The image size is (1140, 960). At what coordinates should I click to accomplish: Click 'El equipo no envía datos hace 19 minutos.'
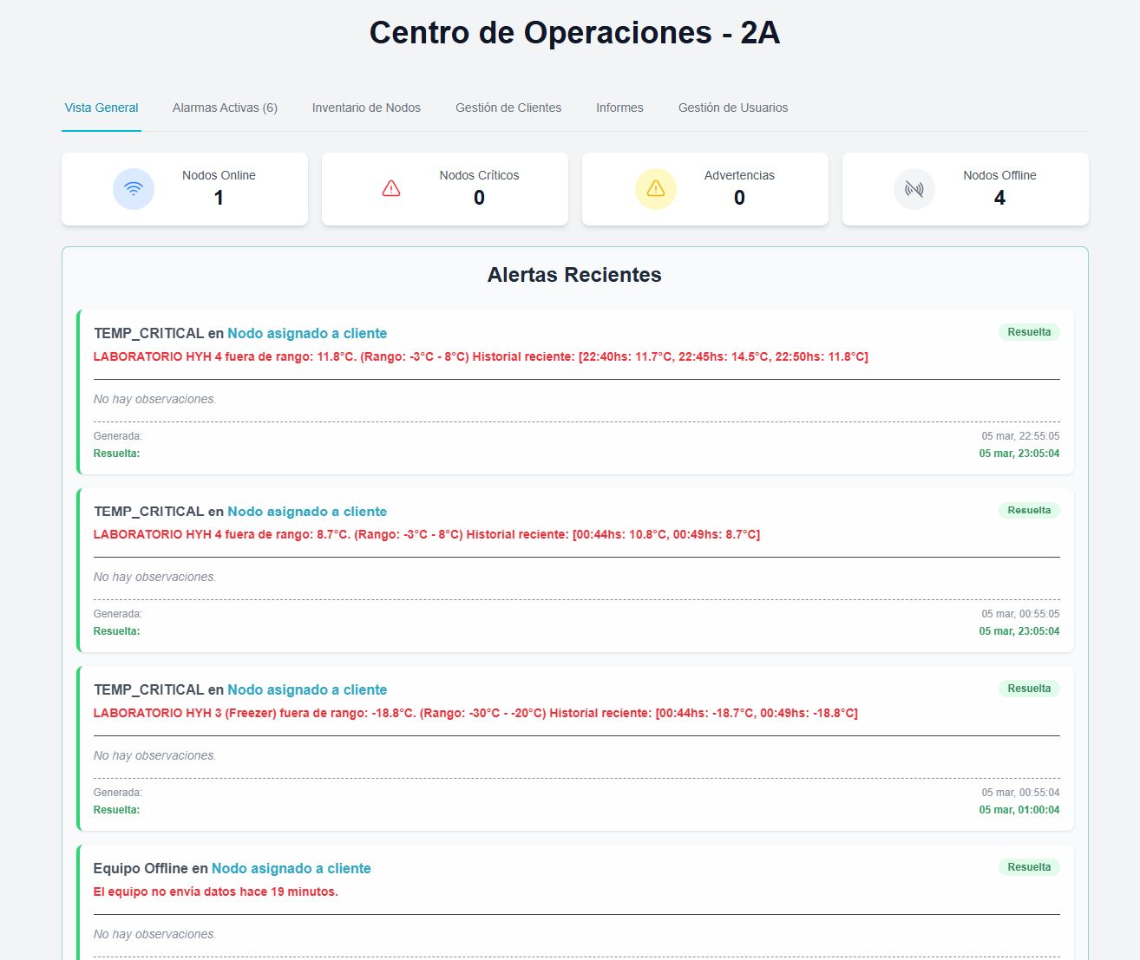point(216,891)
